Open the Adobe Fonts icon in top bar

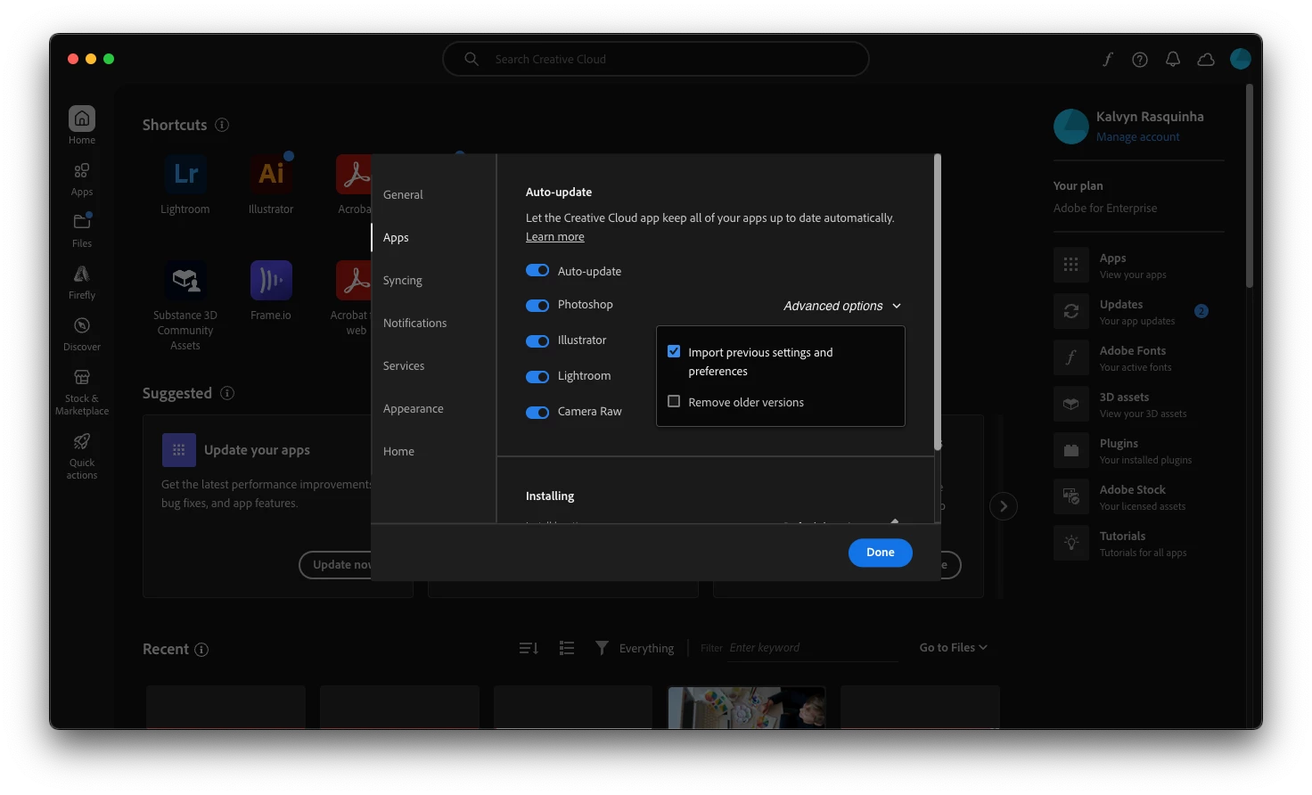pyautogui.click(x=1107, y=60)
